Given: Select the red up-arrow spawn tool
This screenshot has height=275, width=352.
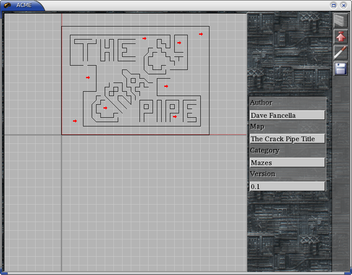Looking at the screenshot, I should click(341, 36).
